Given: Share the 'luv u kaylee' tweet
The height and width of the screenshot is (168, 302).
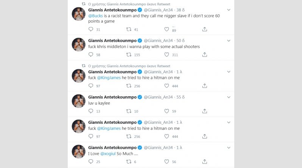Looking at the screenshot, I should coord(205,111).
